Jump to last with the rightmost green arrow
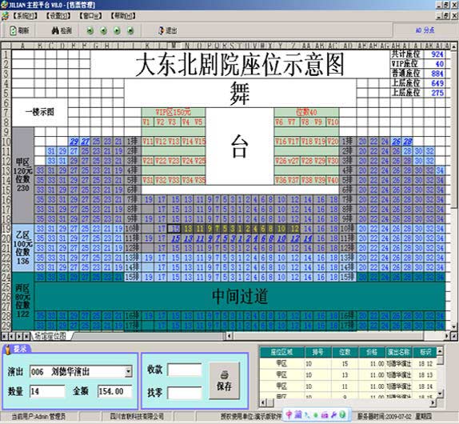Viewport: 459px width, 424px height. pyautogui.click(x=130, y=30)
